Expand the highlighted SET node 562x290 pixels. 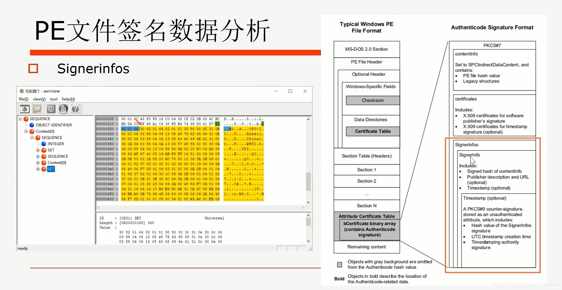point(38,169)
